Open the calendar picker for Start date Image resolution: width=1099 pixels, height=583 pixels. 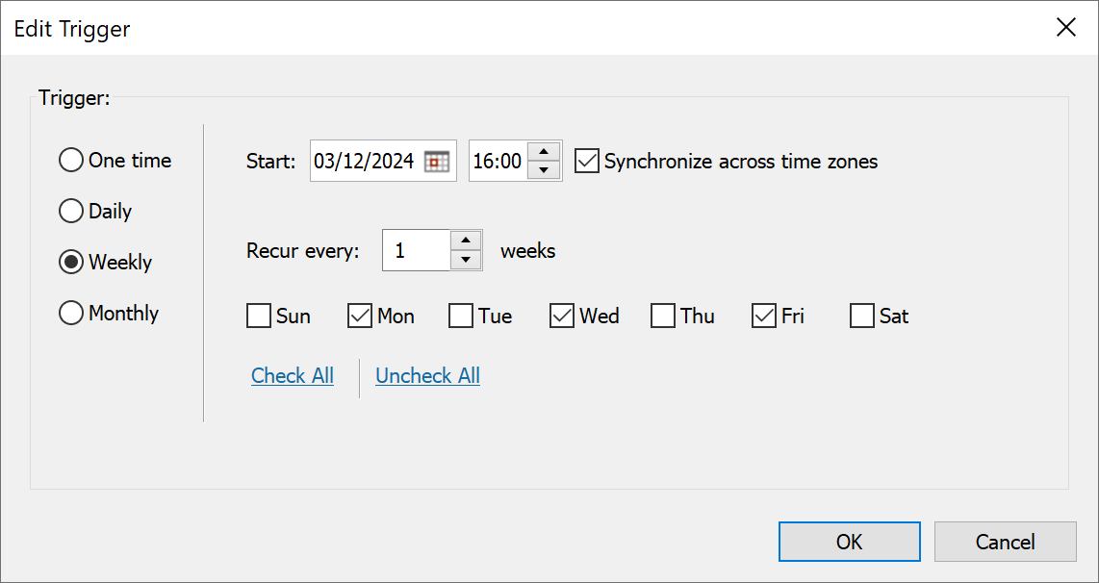pos(437,162)
